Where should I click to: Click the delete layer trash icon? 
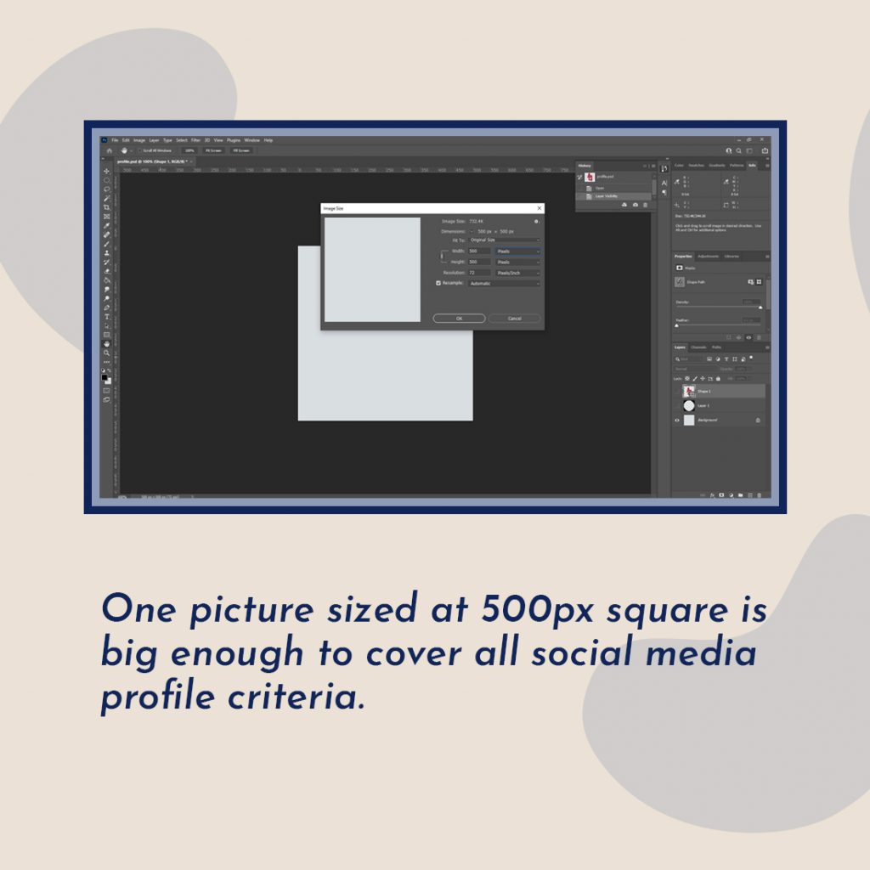point(759,495)
